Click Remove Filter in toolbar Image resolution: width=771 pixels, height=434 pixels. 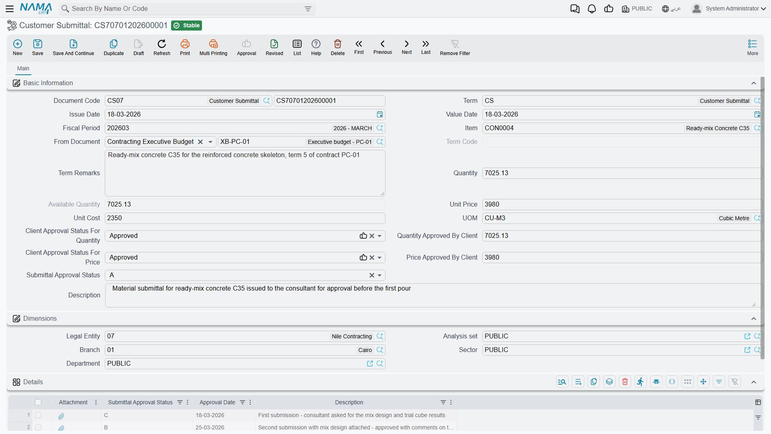click(455, 47)
